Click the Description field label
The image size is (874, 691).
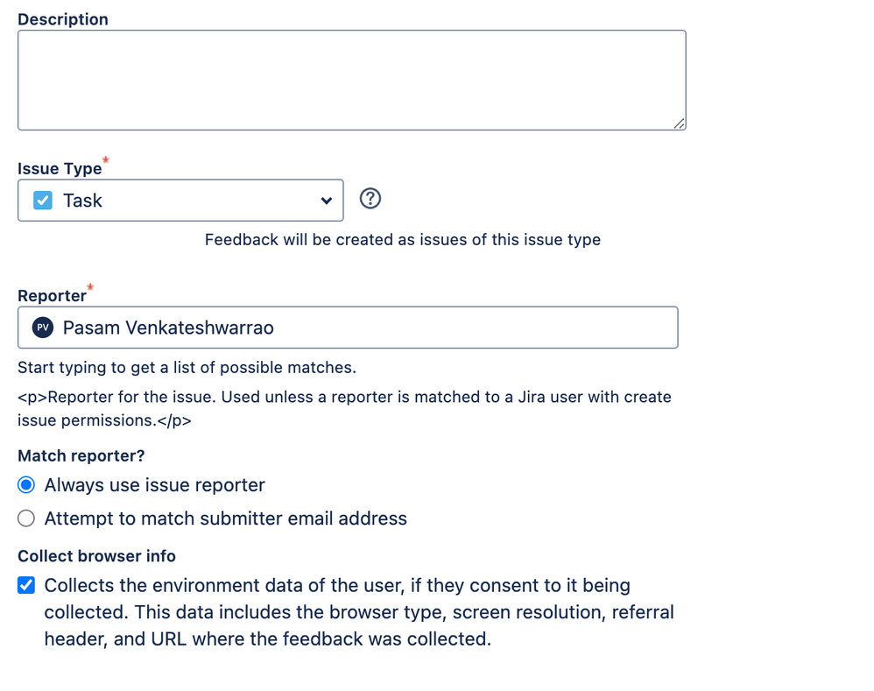62,18
